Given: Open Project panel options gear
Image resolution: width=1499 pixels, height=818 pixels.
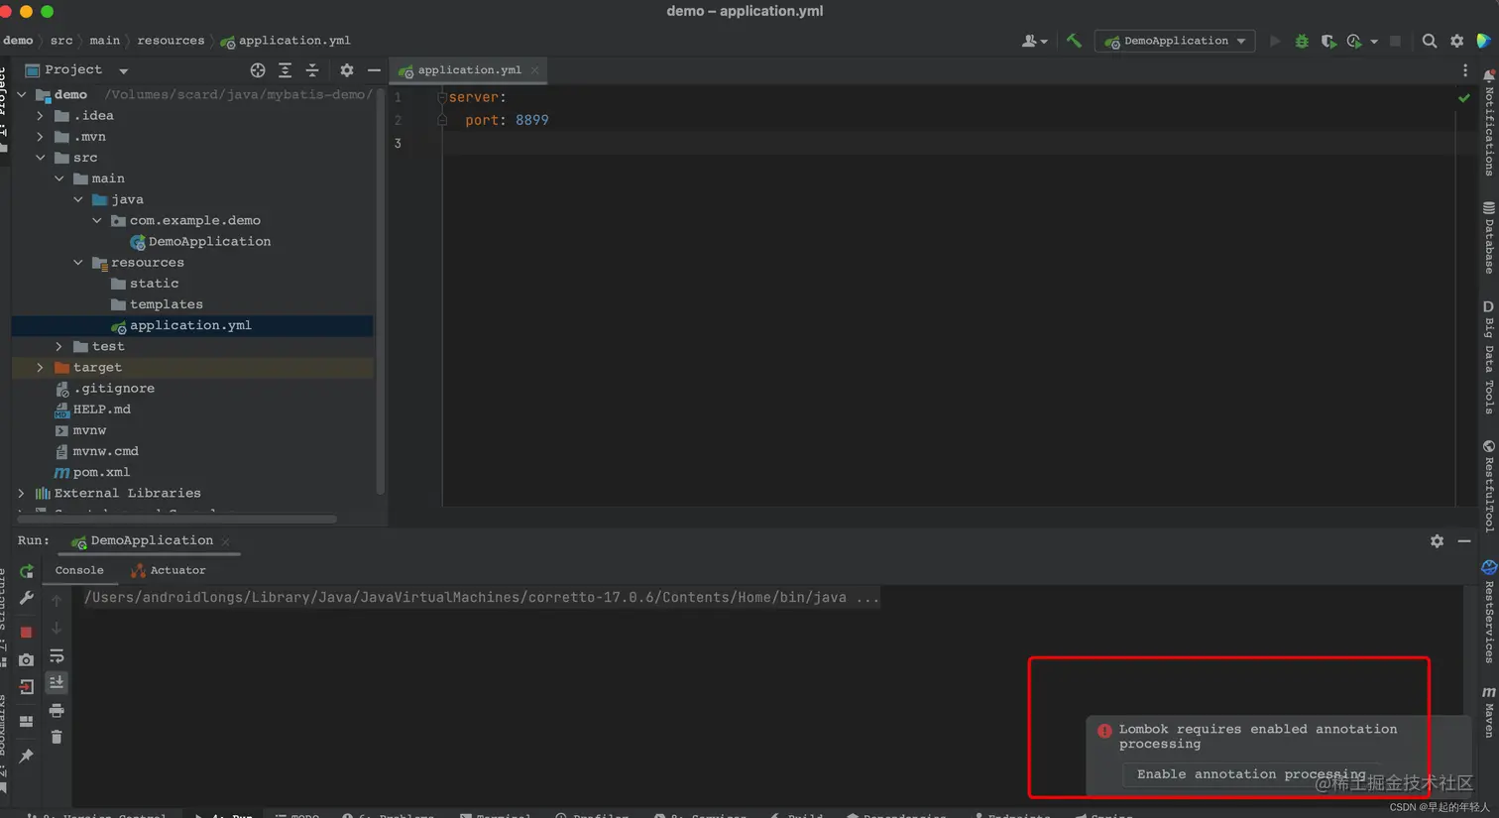Looking at the screenshot, I should (x=346, y=69).
